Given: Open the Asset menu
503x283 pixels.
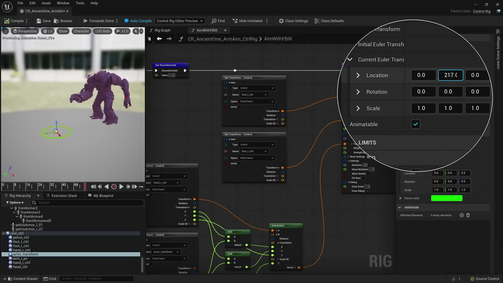Looking at the screenshot, I should point(46,3).
